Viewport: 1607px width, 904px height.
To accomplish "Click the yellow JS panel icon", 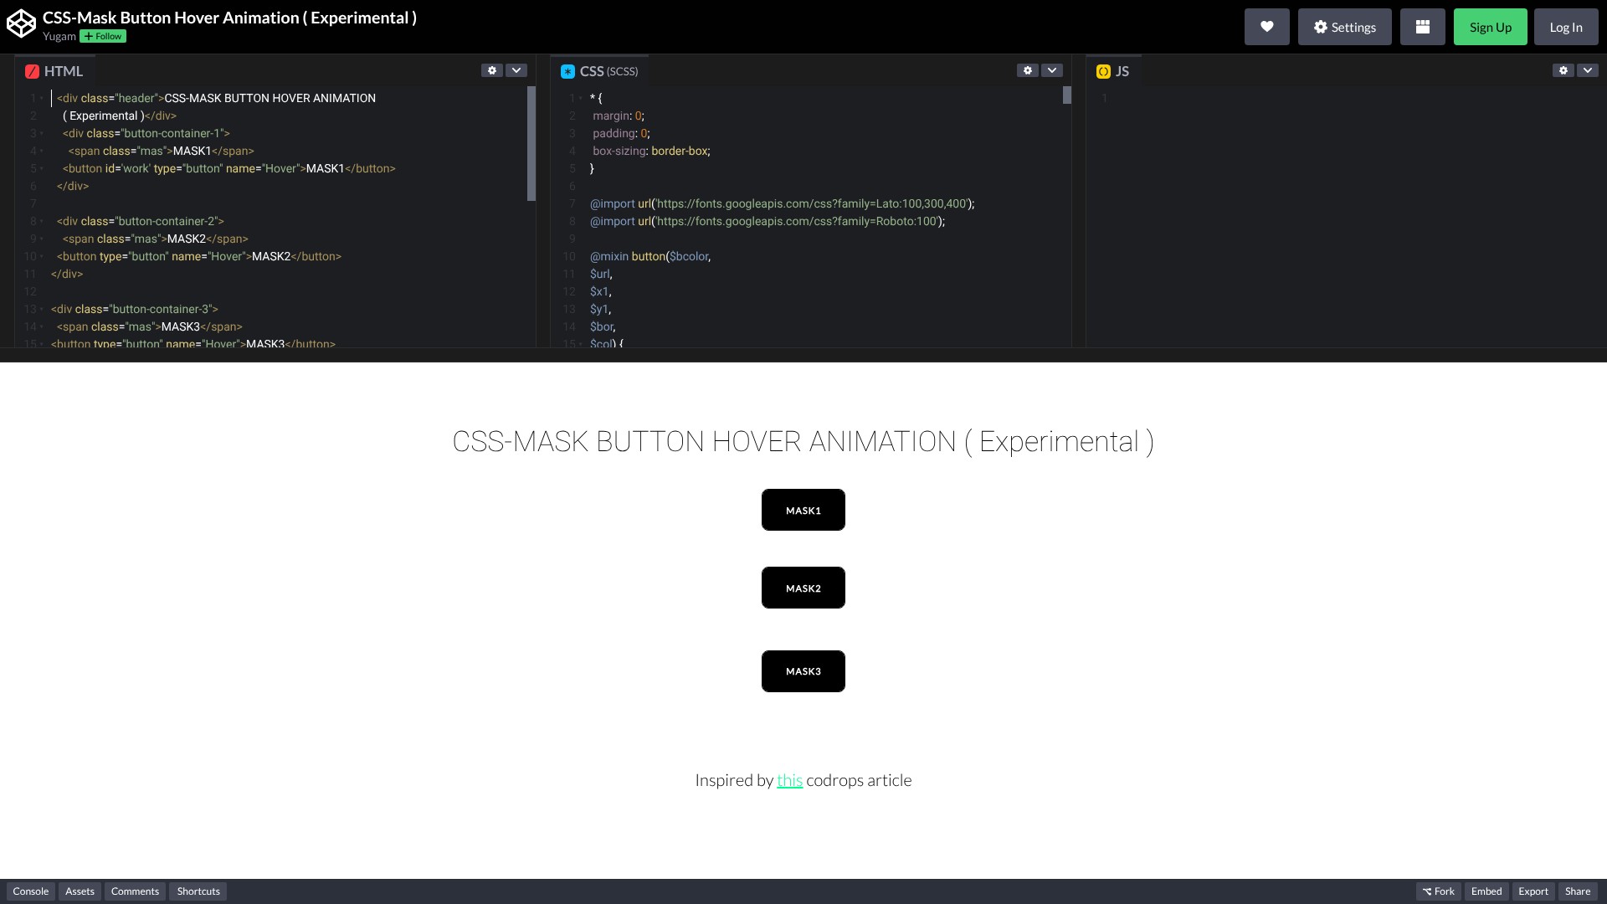I will tap(1103, 72).
